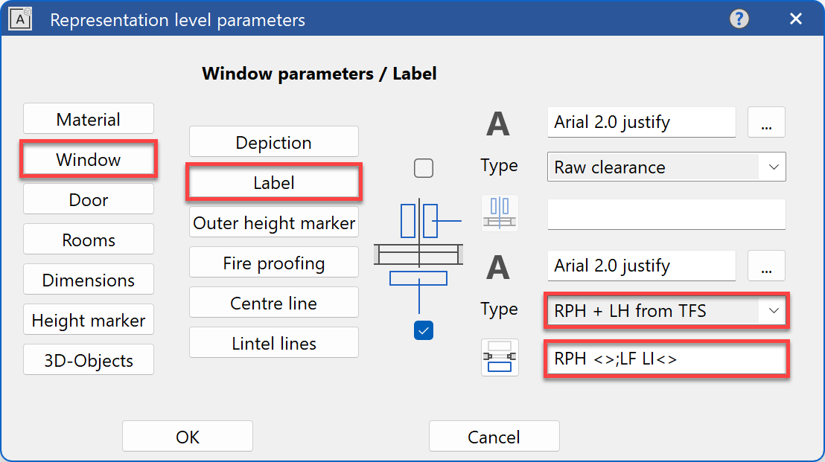Confirm settings with the OK button
825x462 pixels.
[187, 436]
